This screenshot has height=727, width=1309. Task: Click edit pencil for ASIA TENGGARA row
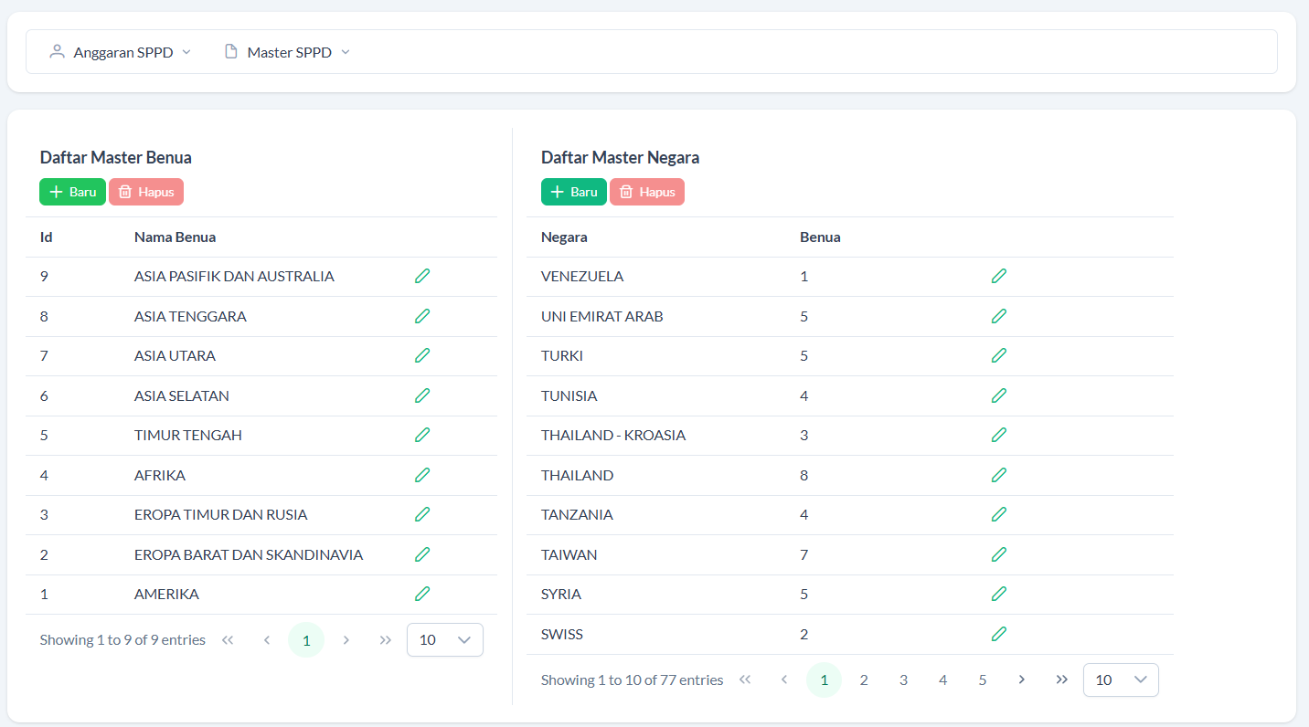click(x=422, y=316)
